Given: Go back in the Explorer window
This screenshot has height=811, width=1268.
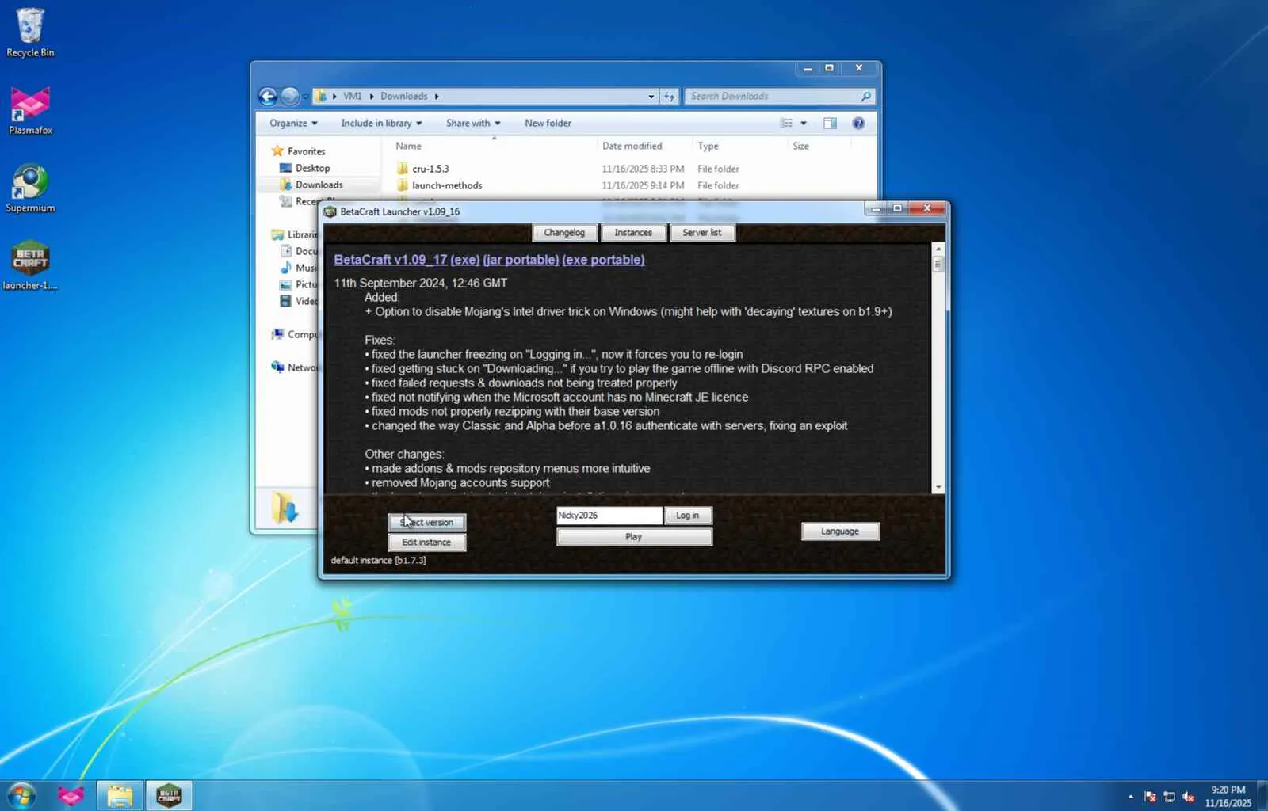Looking at the screenshot, I should coord(268,97).
